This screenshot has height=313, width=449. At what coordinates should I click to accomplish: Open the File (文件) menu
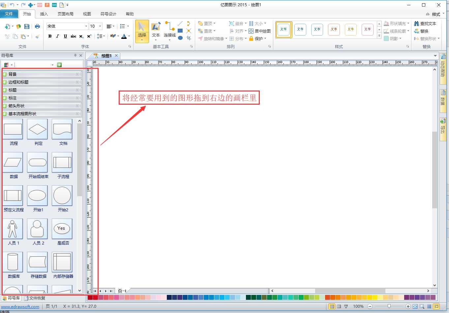click(x=9, y=14)
